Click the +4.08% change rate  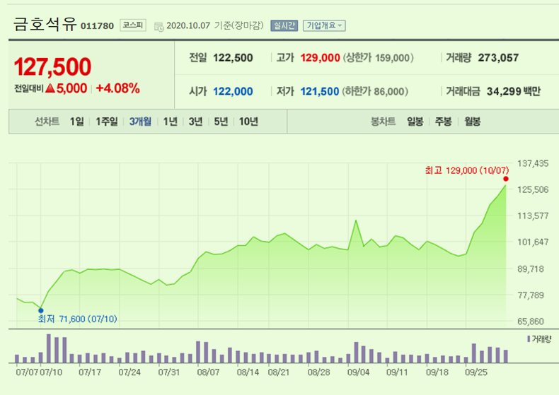pyautogui.click(x=117, y=88)
